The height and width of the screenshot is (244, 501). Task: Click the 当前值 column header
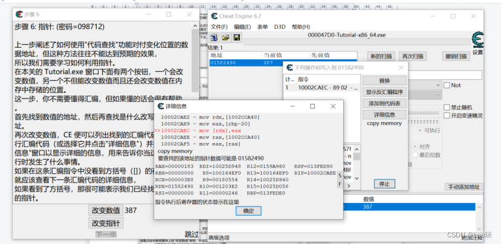click(x=285, y=55)
